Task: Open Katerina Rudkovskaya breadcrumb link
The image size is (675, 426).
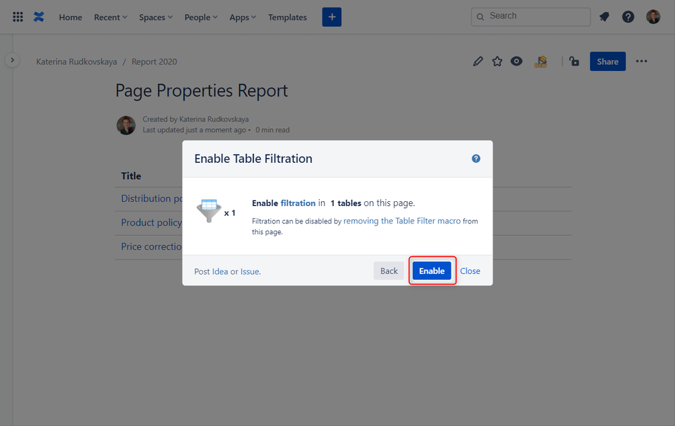Action: tap(76, 61)
